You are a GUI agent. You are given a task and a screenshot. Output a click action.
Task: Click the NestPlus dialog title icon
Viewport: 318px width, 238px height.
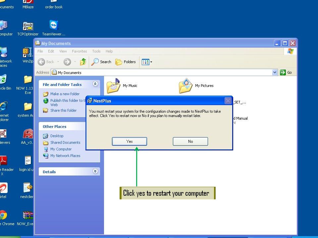(90, 100)
